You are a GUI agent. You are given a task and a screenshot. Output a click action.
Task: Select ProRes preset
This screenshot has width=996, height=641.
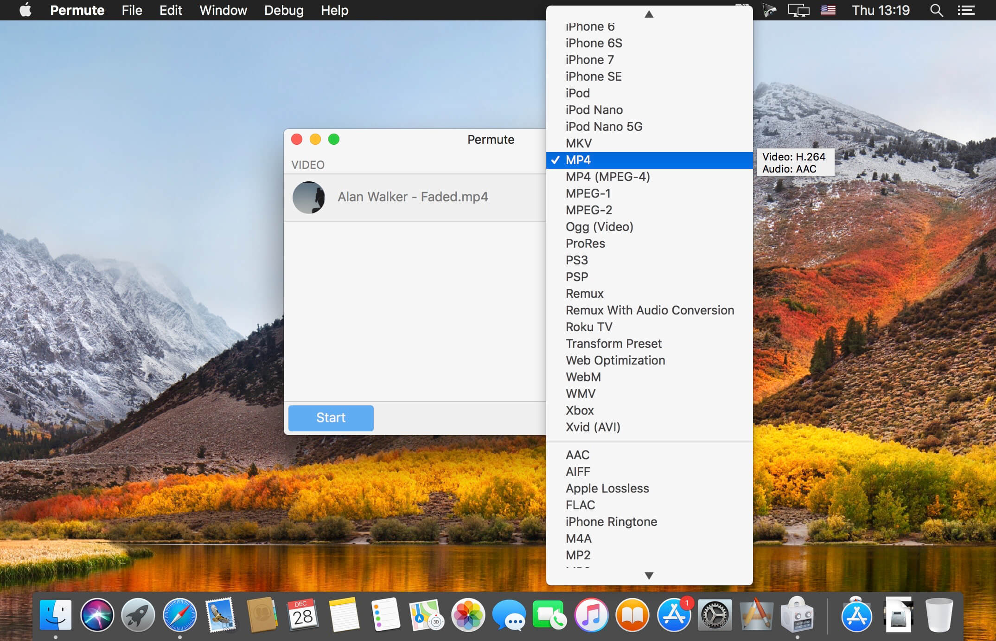click(x=649, y=244)
